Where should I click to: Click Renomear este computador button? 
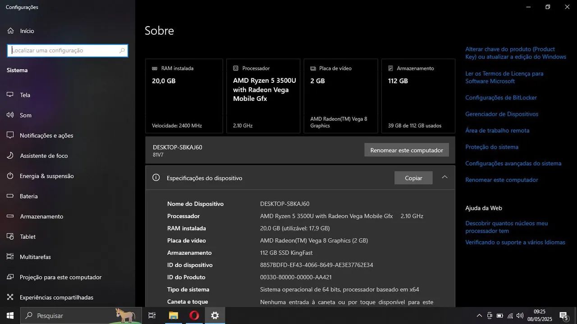point(407,150)
